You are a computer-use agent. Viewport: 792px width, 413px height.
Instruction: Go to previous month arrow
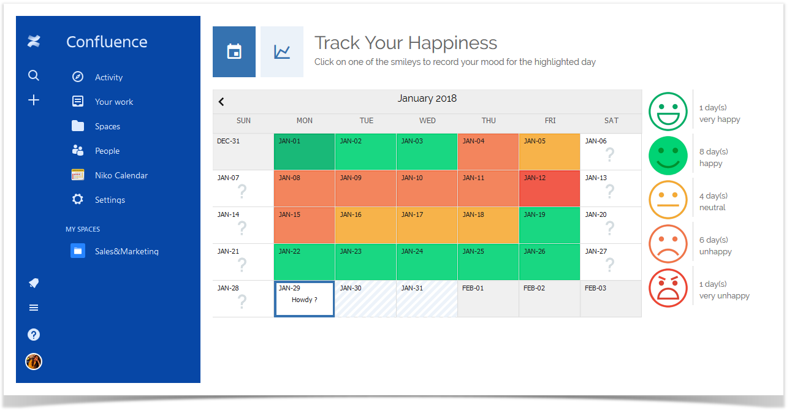221,102
